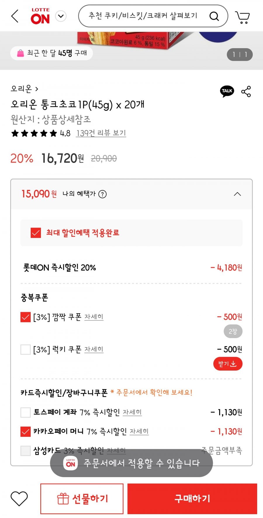This screenshot has height=518, width=263.
Task: Tap the back arrow icon
Action: 15,16
